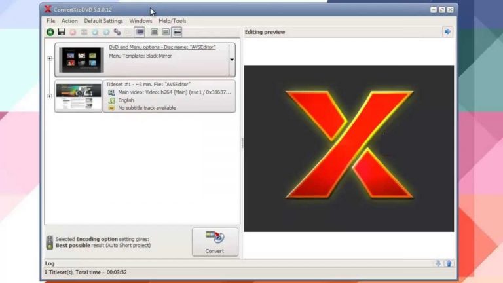
Task: Select the Titleset #1 video thumbnail
Action: (x=79, y=96)
